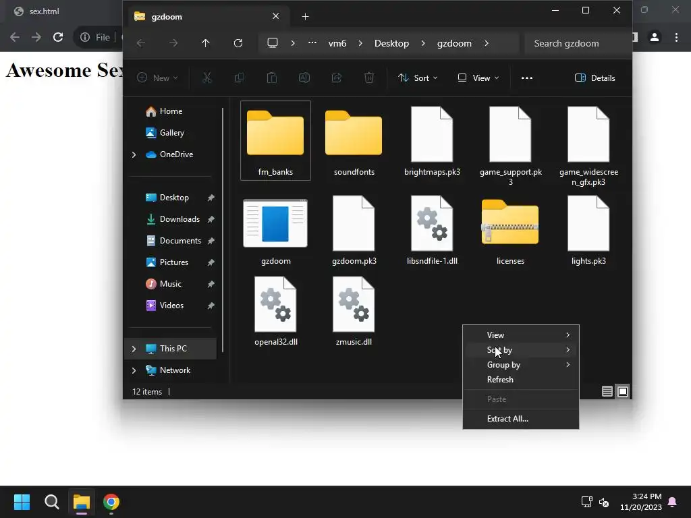The height and width of the screenshot is (518, 691).
Task: Select the libsndfile-1.dll file
Action: click(x=432, y=231)
